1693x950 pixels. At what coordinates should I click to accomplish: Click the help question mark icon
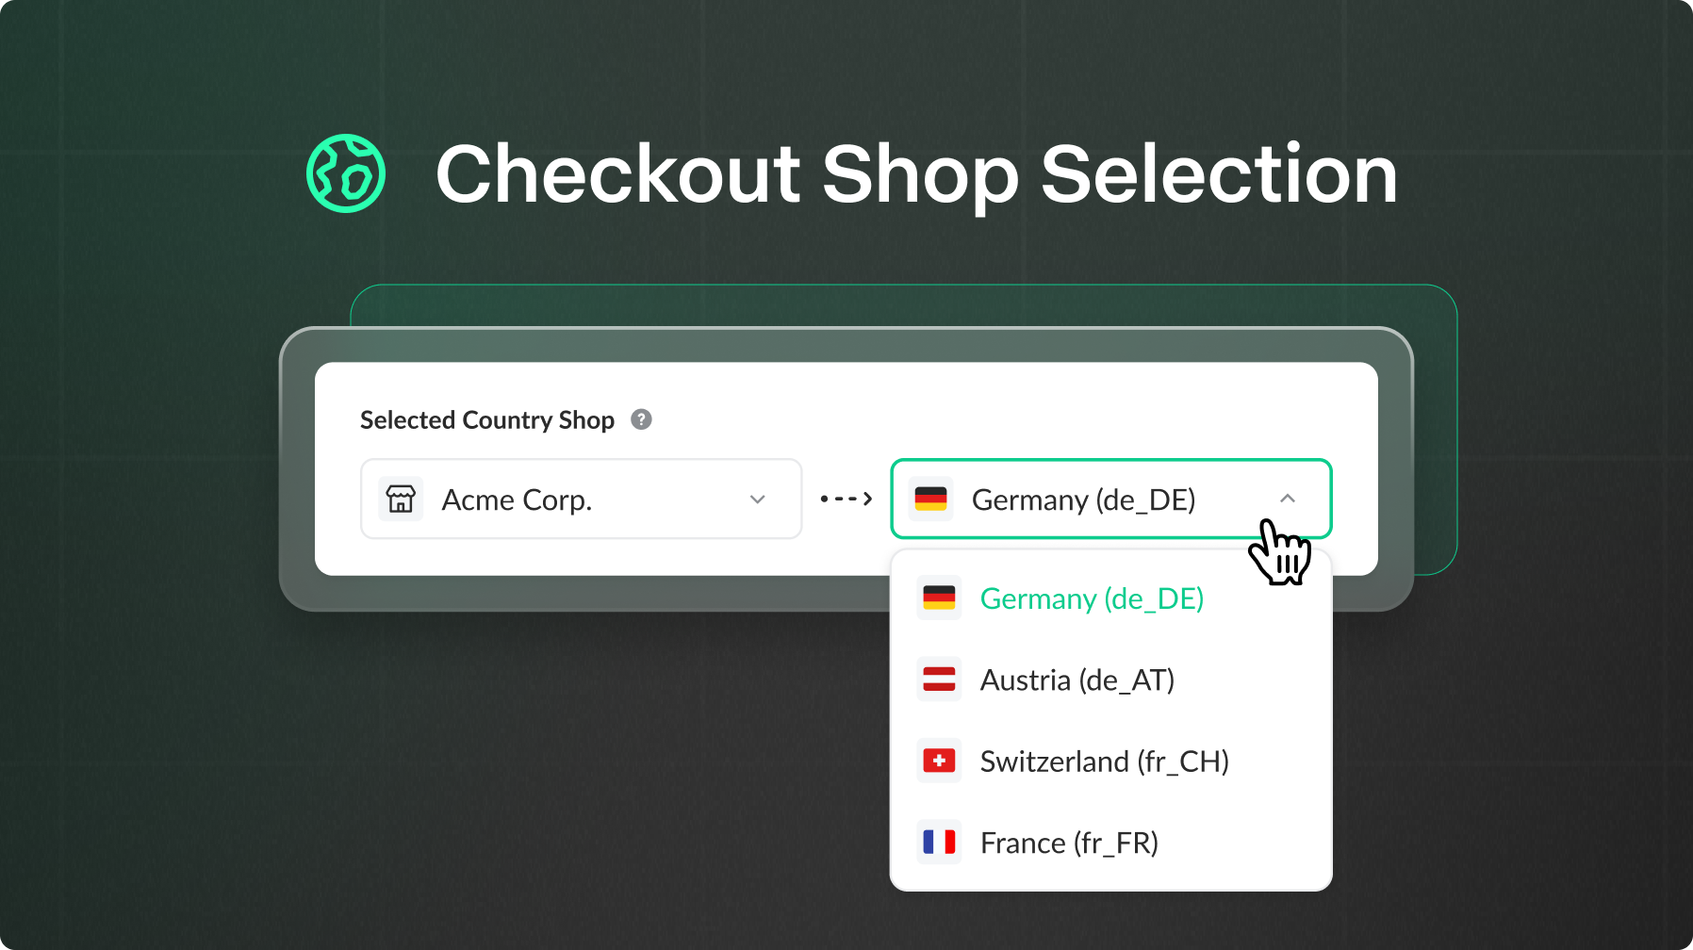click(641, 419)
